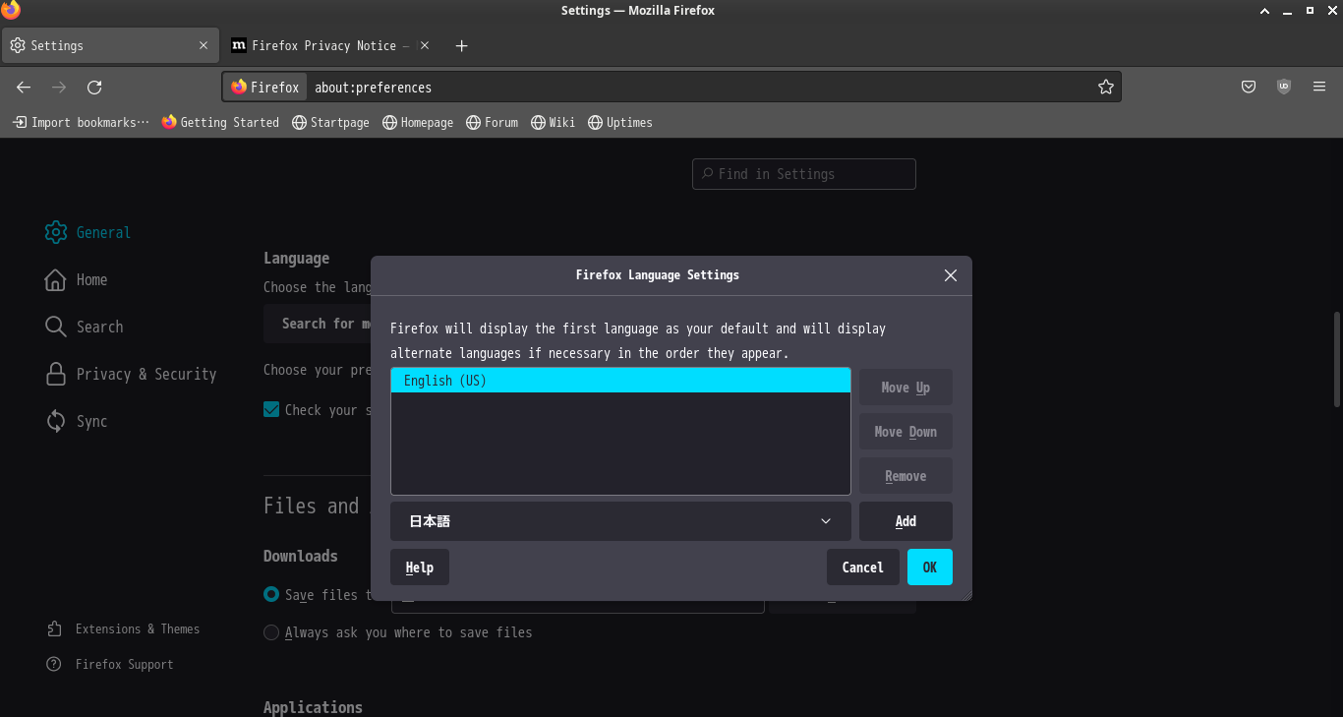Toggle the Check your spelling checkbox
Image resolution: width=1343 pixels, height=717 pixels.
tap(271, 409)
